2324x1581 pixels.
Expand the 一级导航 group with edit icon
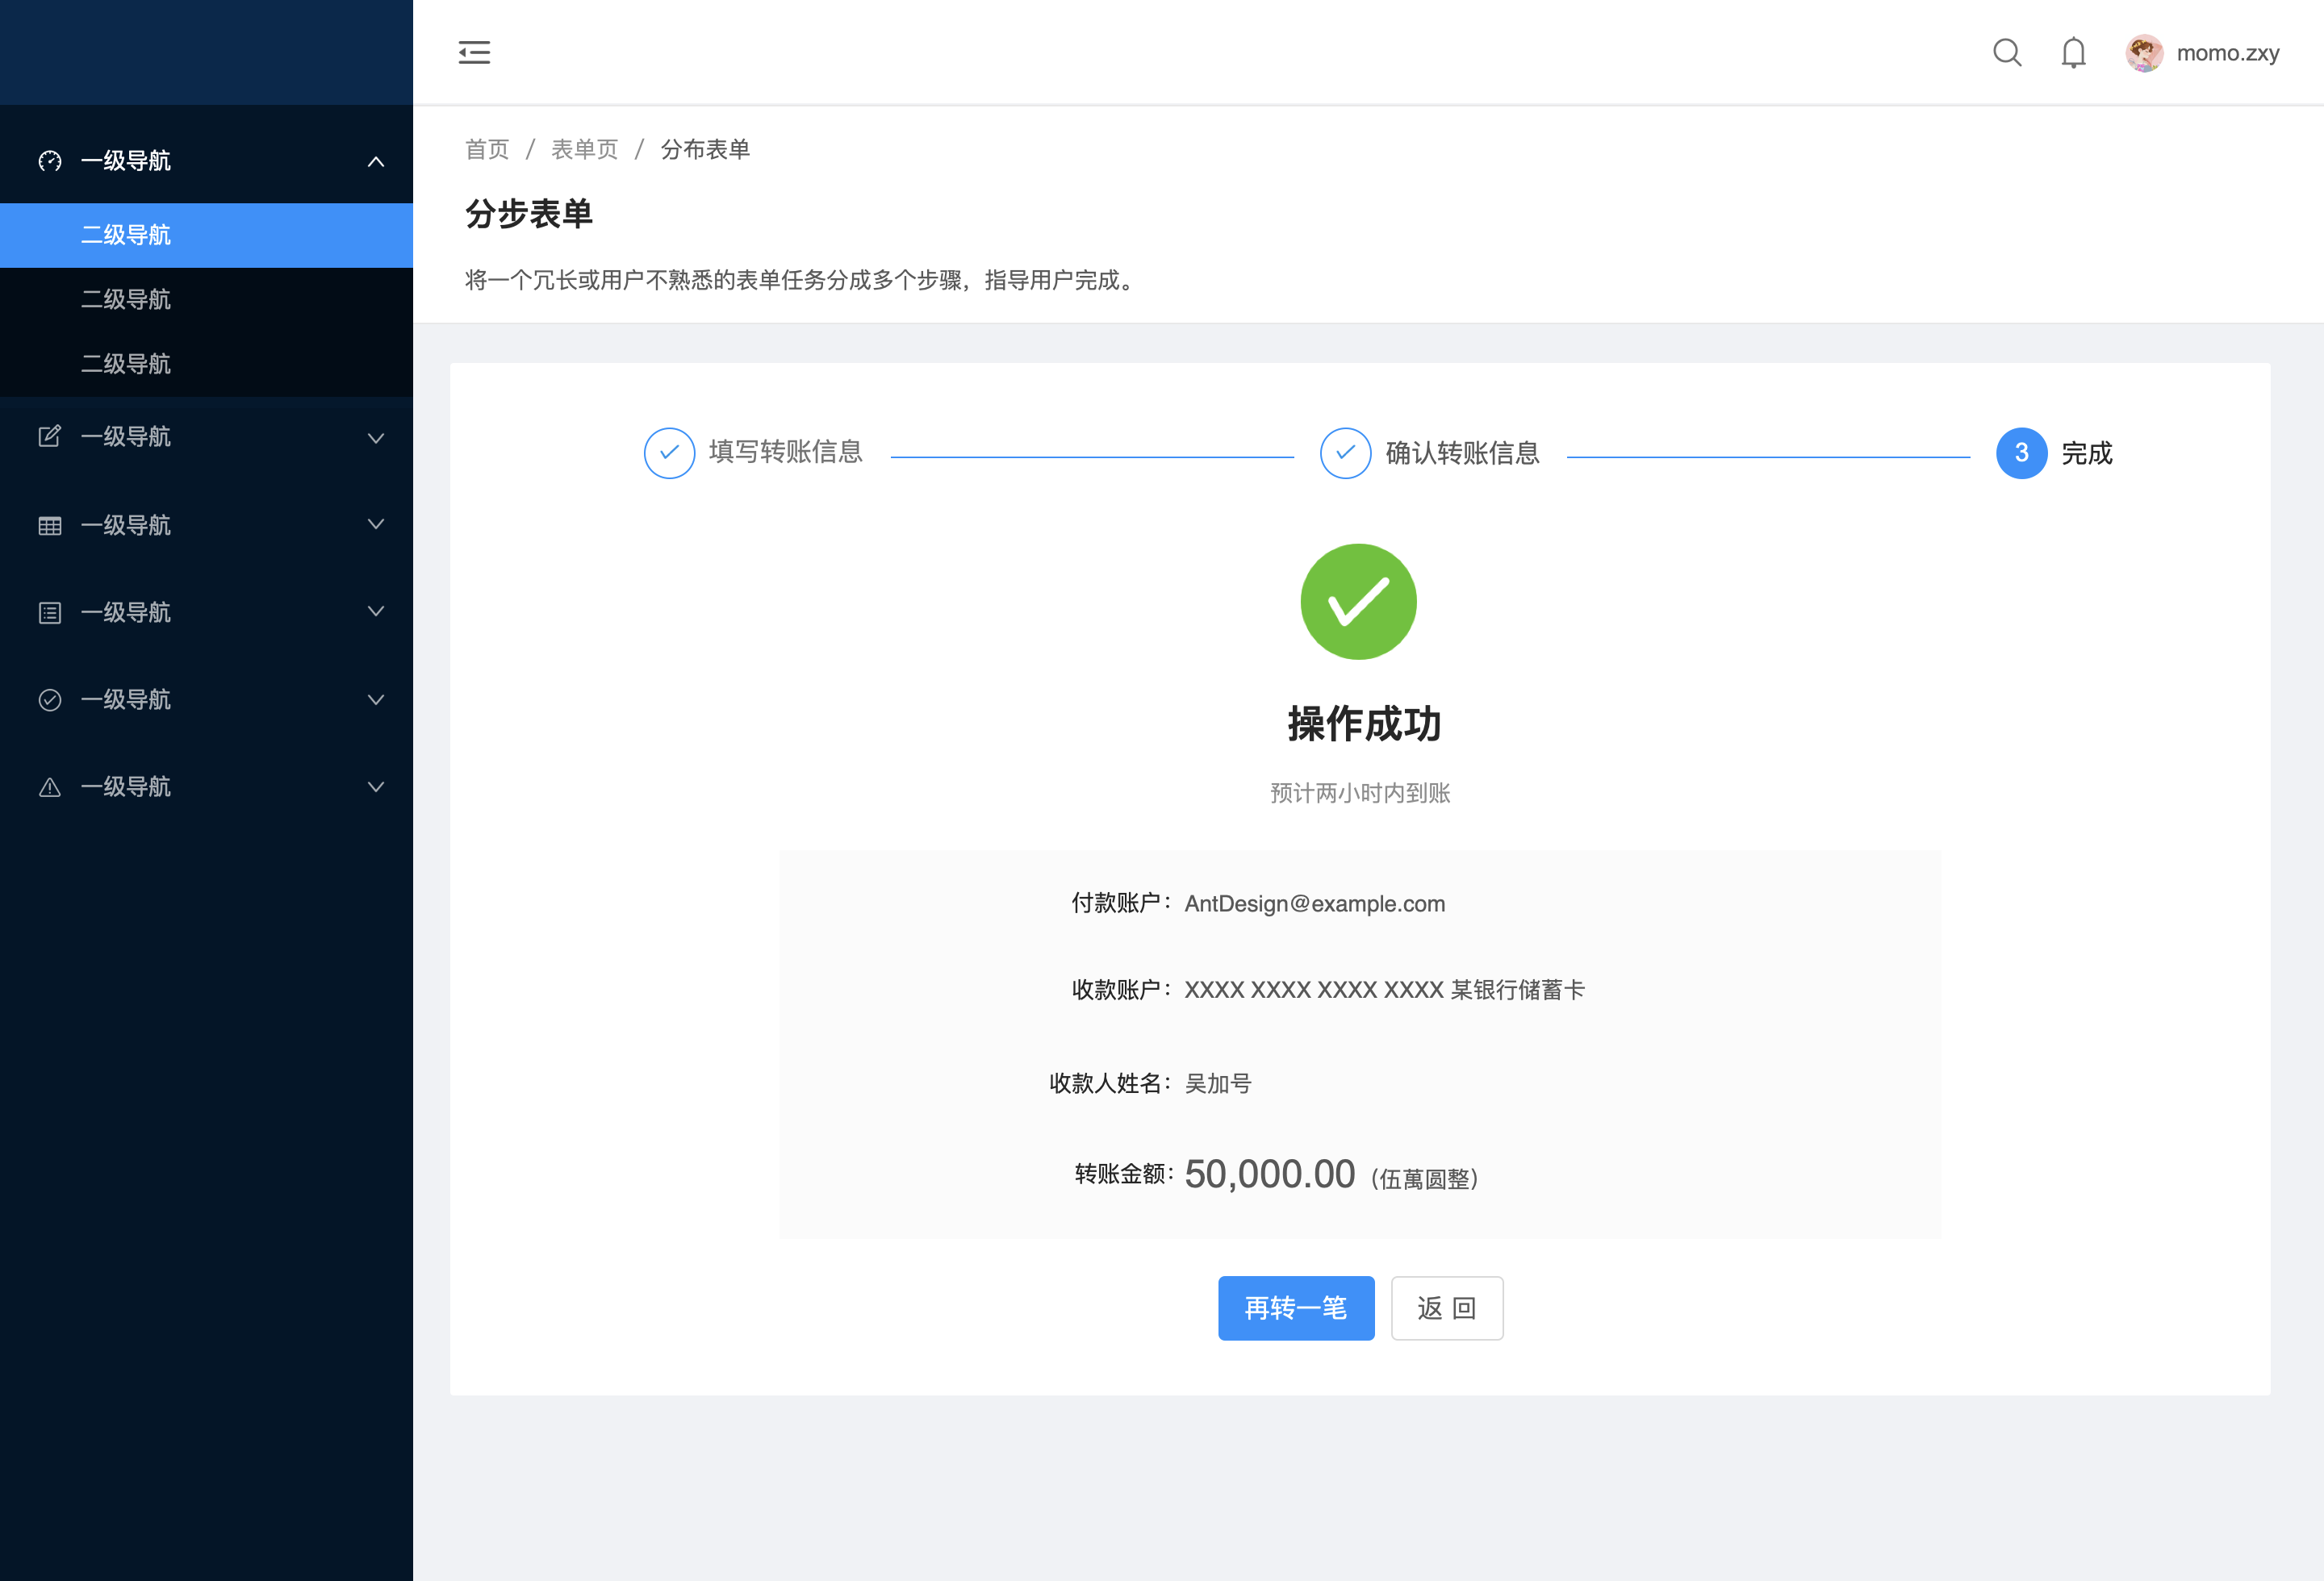coord(376,438)
